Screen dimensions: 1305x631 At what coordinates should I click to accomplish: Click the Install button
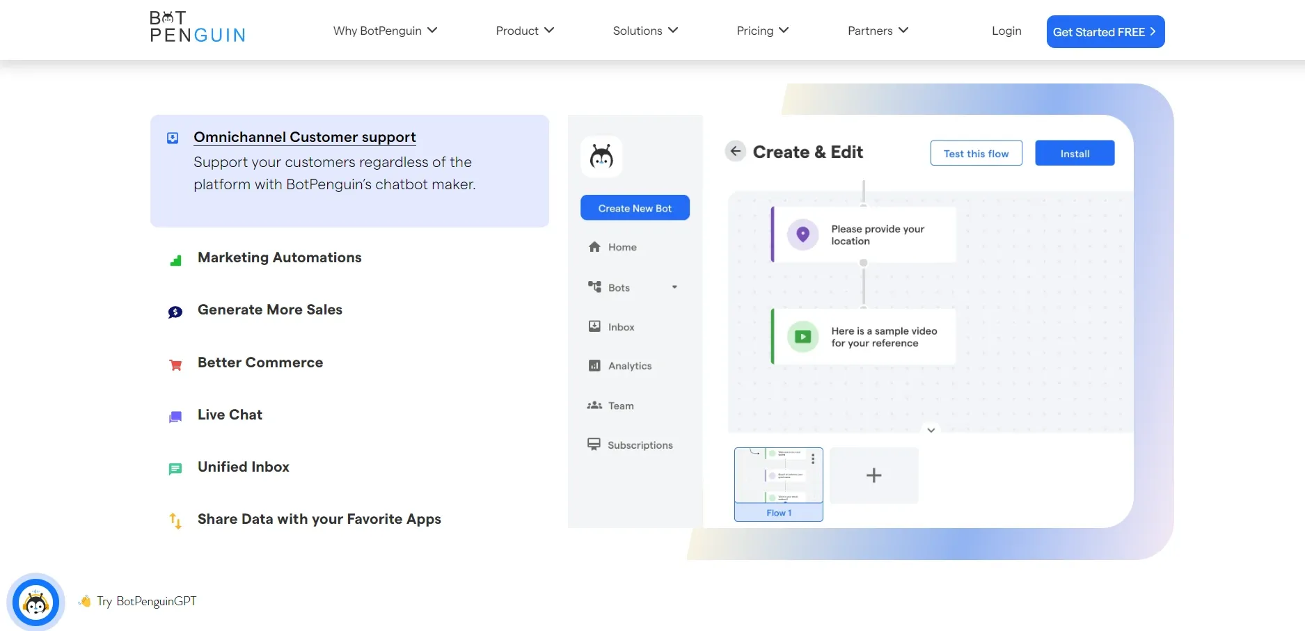1075,153
